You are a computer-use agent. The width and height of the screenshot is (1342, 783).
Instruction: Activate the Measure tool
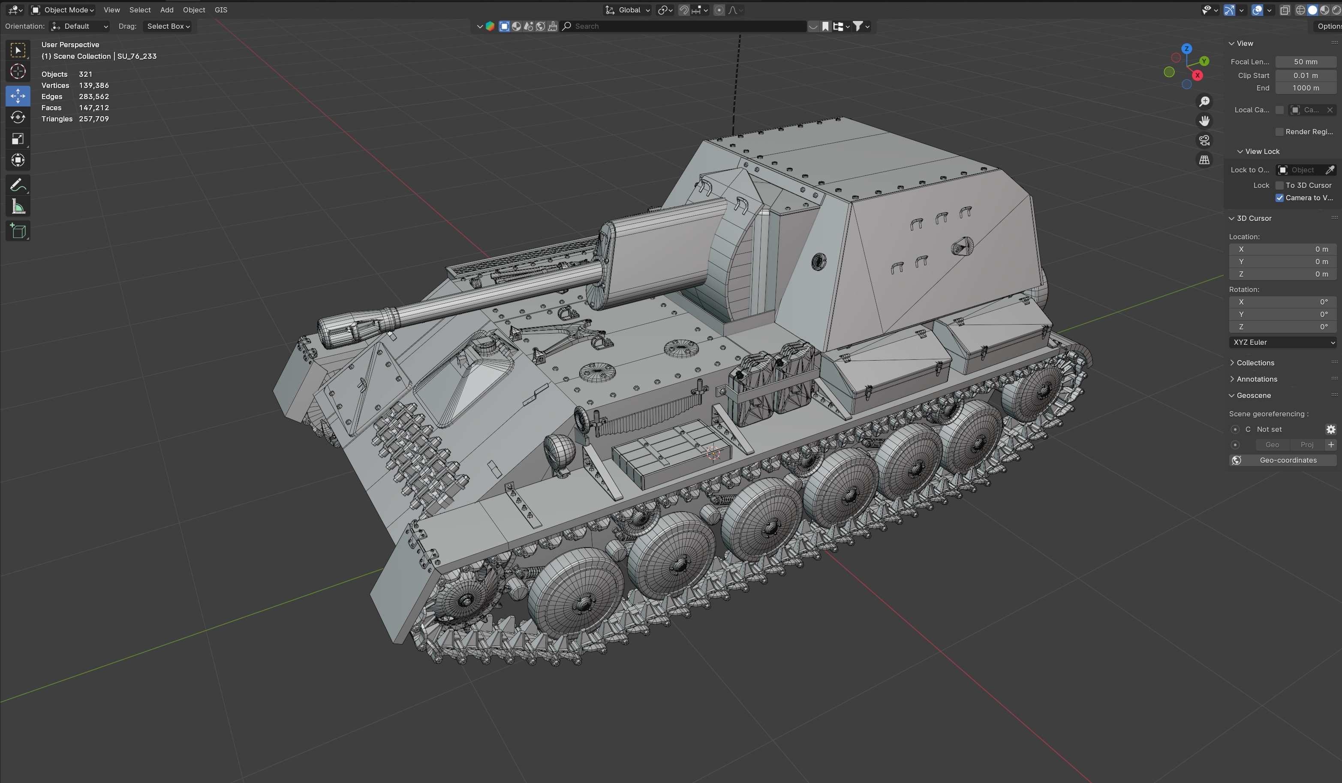tap(18, 207)
